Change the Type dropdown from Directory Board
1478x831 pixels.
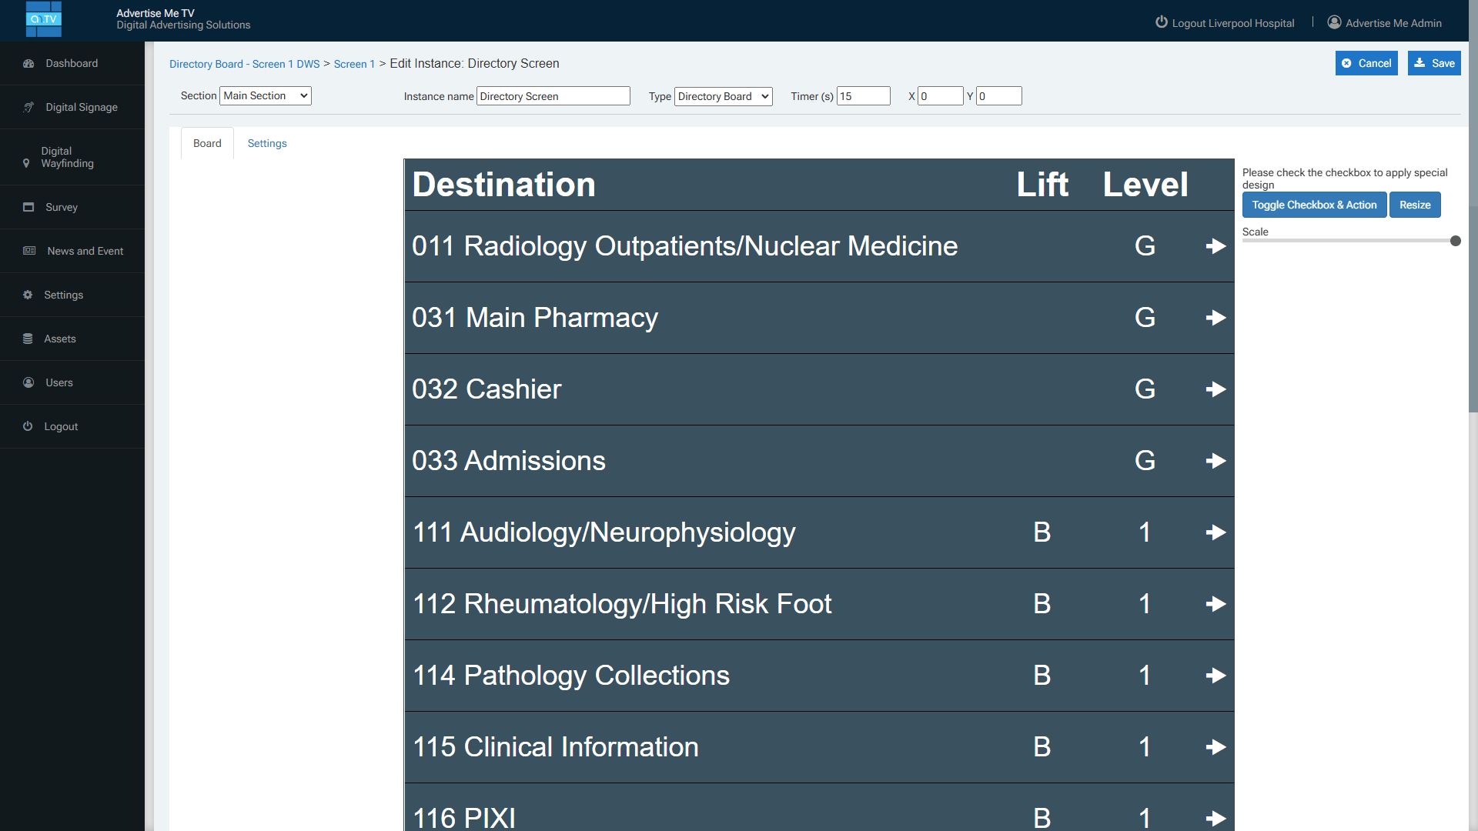(x=722, y=96)
